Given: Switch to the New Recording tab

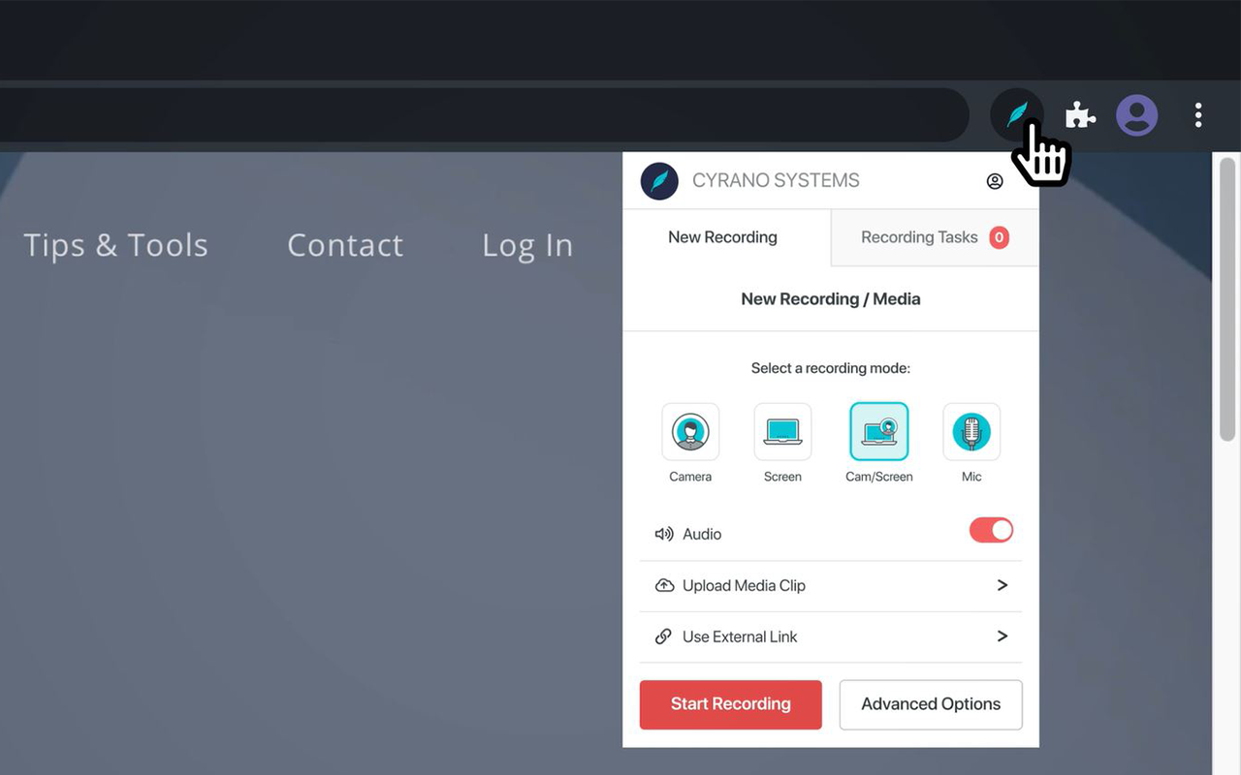Looking at the screenshot, I should pyautogui.click(x=726, y=237).
